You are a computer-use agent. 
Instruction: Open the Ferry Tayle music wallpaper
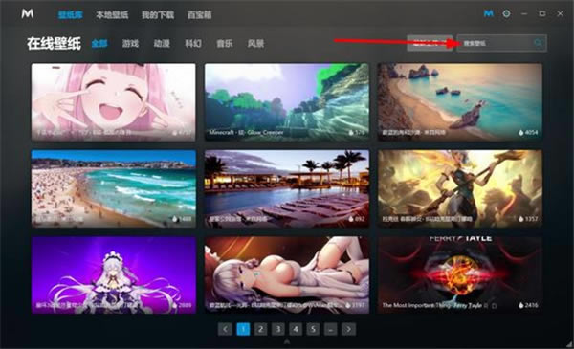(460, 274)
